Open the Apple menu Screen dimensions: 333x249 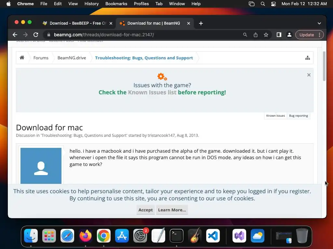8,4
